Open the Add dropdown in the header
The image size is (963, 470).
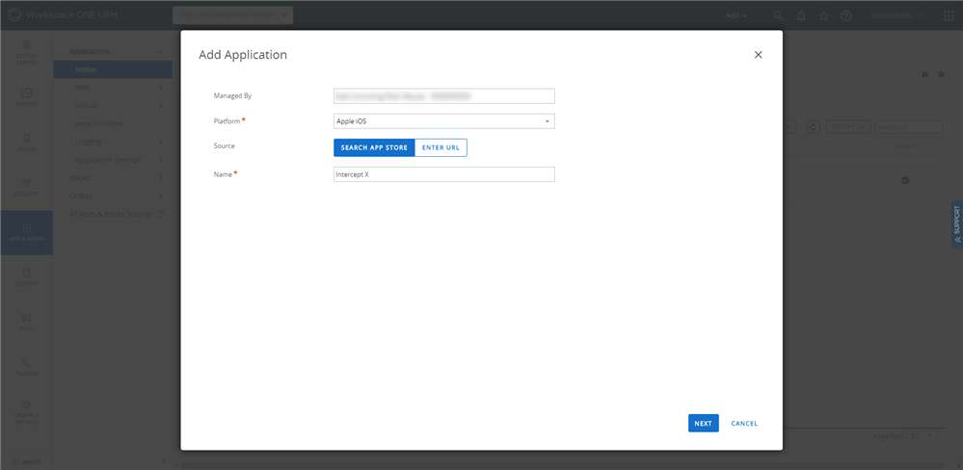[736, 15]
